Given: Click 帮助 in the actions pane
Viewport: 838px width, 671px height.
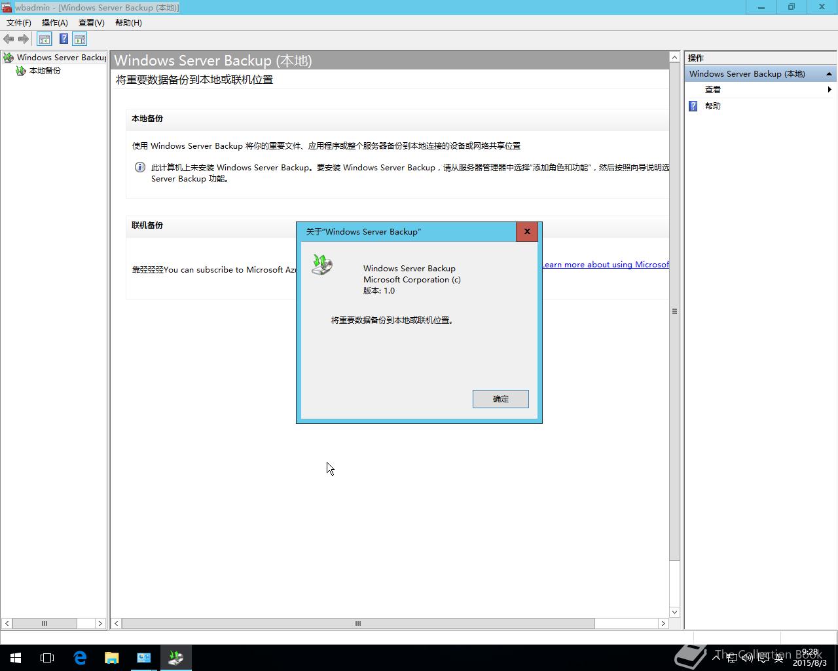Looking at the screenshot, I should tap(713, 106).
